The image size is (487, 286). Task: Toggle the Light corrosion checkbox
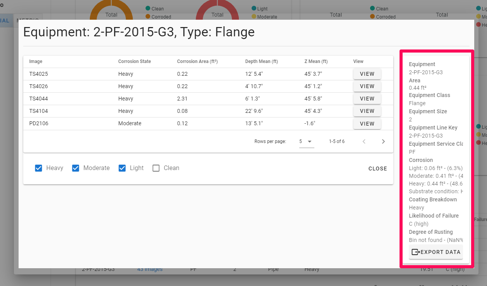click(x=122, y=168)
